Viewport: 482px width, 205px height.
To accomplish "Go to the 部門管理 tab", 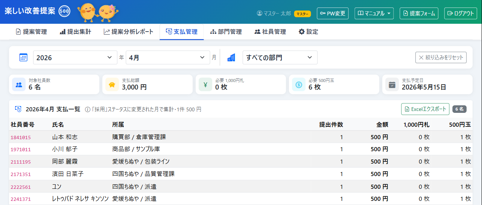I will coord(226,32).
